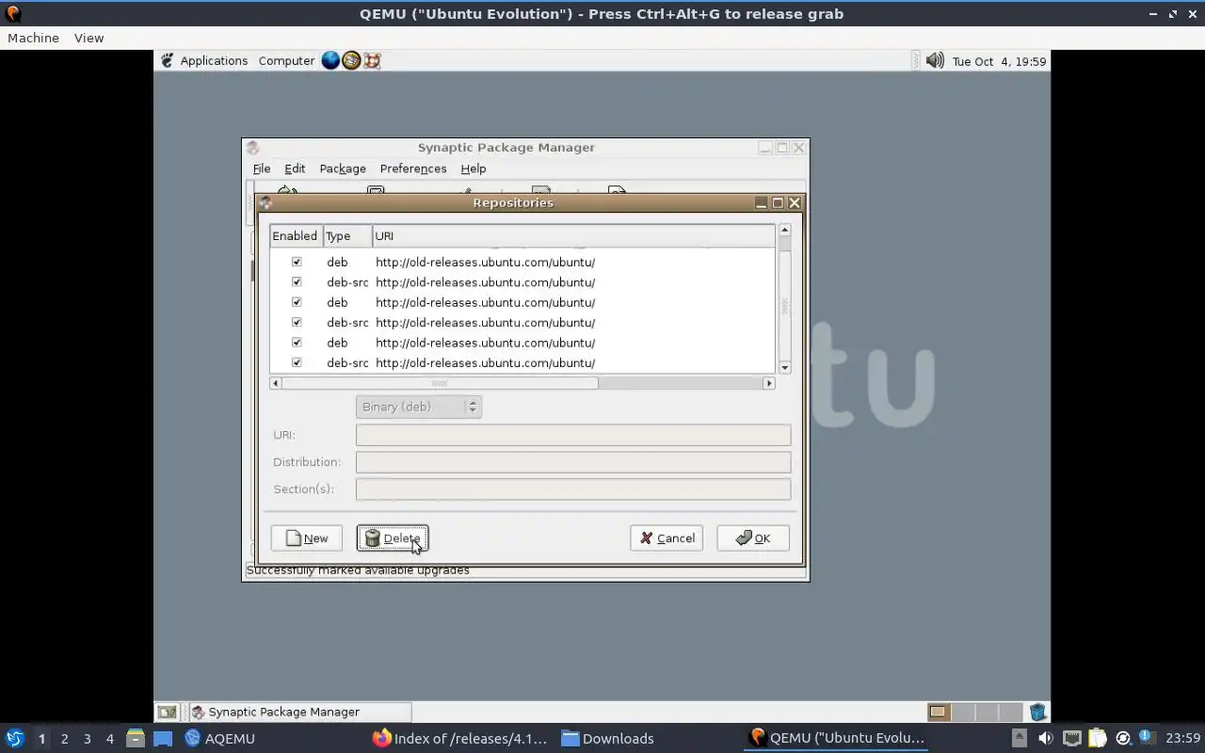
Task: Click the guest volume speaker icon
Action: click(x=935, y=60)
